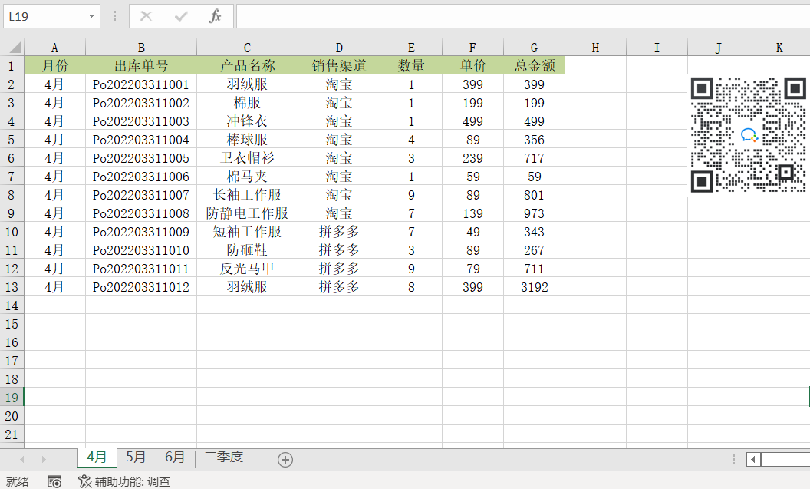This screenshot has width=810, height=489.
Task: Click the 数量 header cell
Action: click(411, 66)
